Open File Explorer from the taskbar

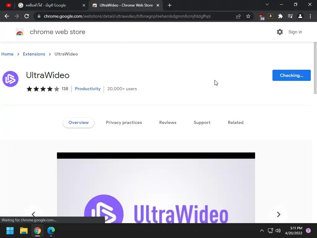coord(24,231)
